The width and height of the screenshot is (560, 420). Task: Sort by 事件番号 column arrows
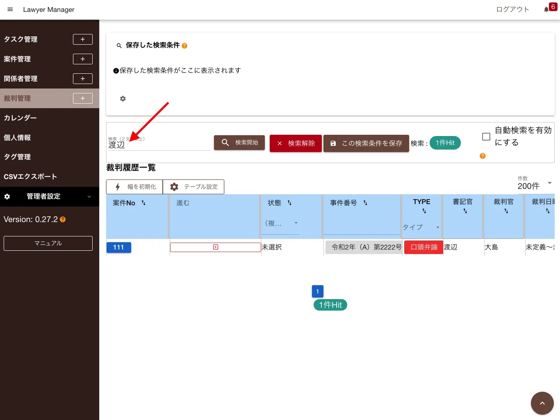(x=365, y=203)
